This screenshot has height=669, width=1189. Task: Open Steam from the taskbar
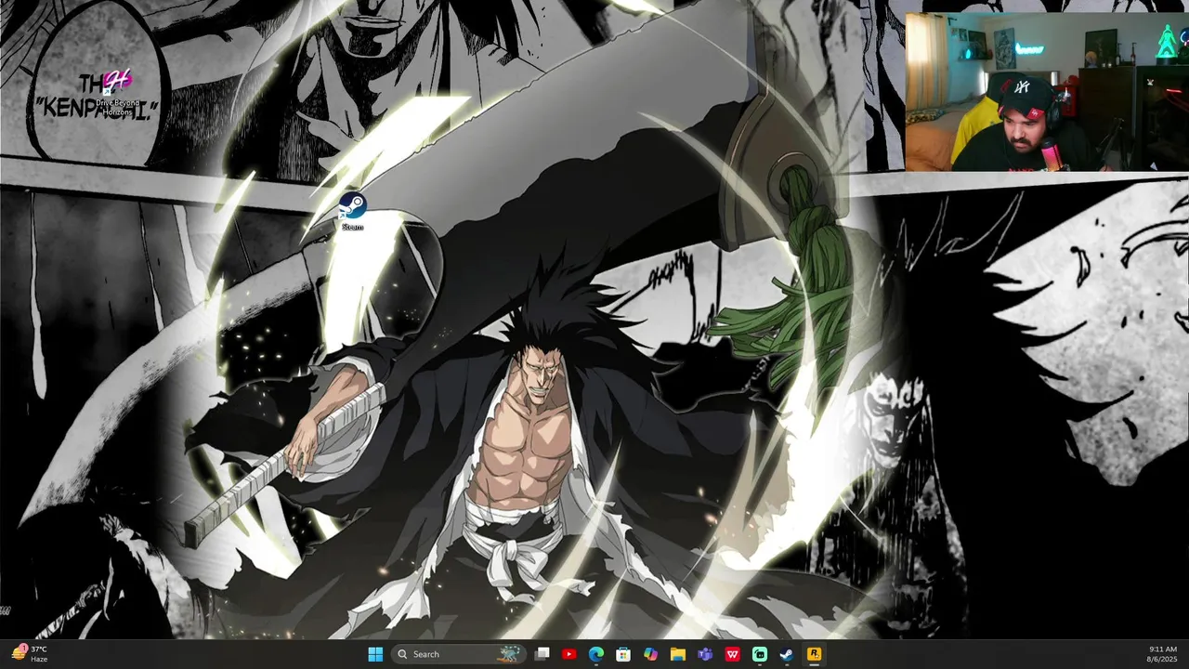787,654
